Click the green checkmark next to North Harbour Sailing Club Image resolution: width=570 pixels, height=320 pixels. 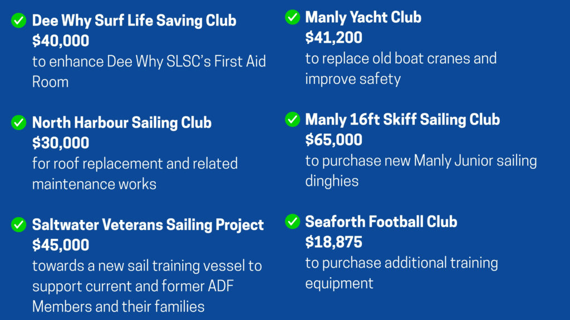(19, 123)
